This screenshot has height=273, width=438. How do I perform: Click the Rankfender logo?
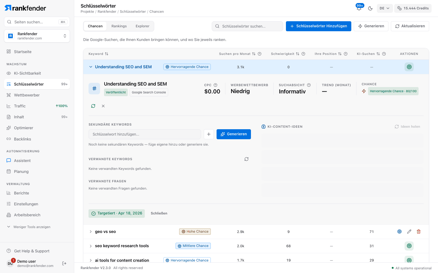pyautogui.click(x=25, y=8)
